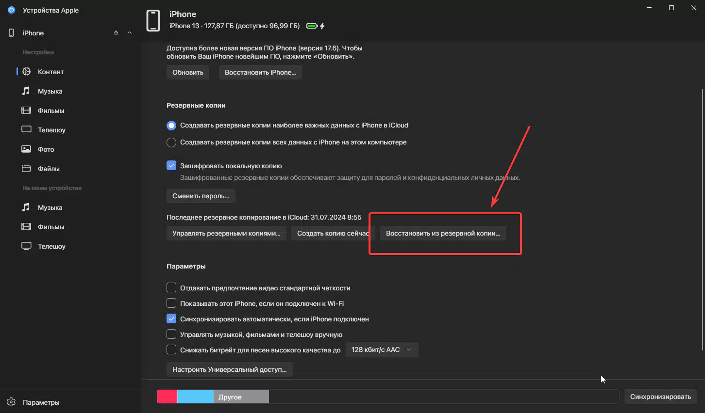This screenshot has height=413, width=705.
Task: Click the Фото picture icon
Action: [x=26, y=149]
